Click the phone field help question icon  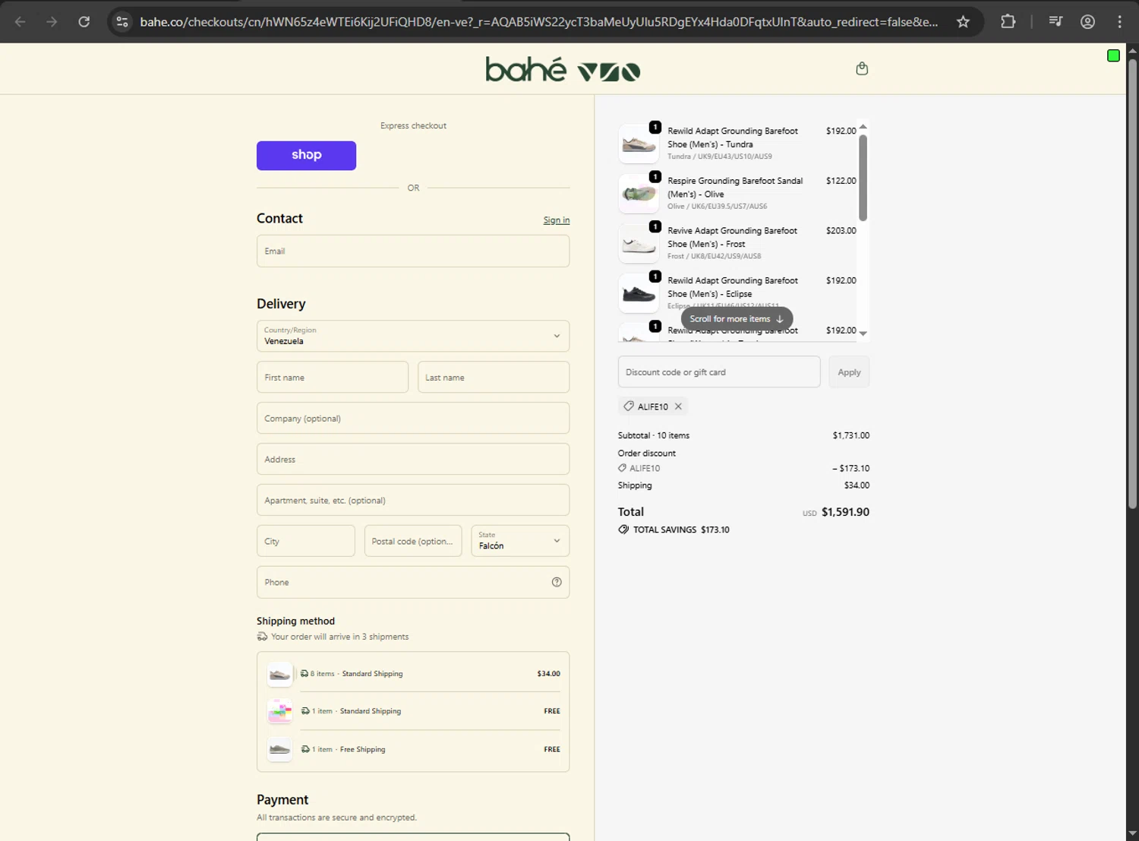tap(557, 582)
